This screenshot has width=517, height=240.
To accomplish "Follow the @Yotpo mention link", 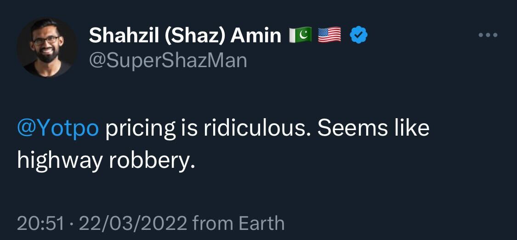I will pyautogui.click(x=58, y=129).
